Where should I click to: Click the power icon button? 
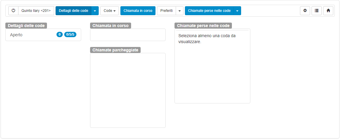tap(13, 11)
